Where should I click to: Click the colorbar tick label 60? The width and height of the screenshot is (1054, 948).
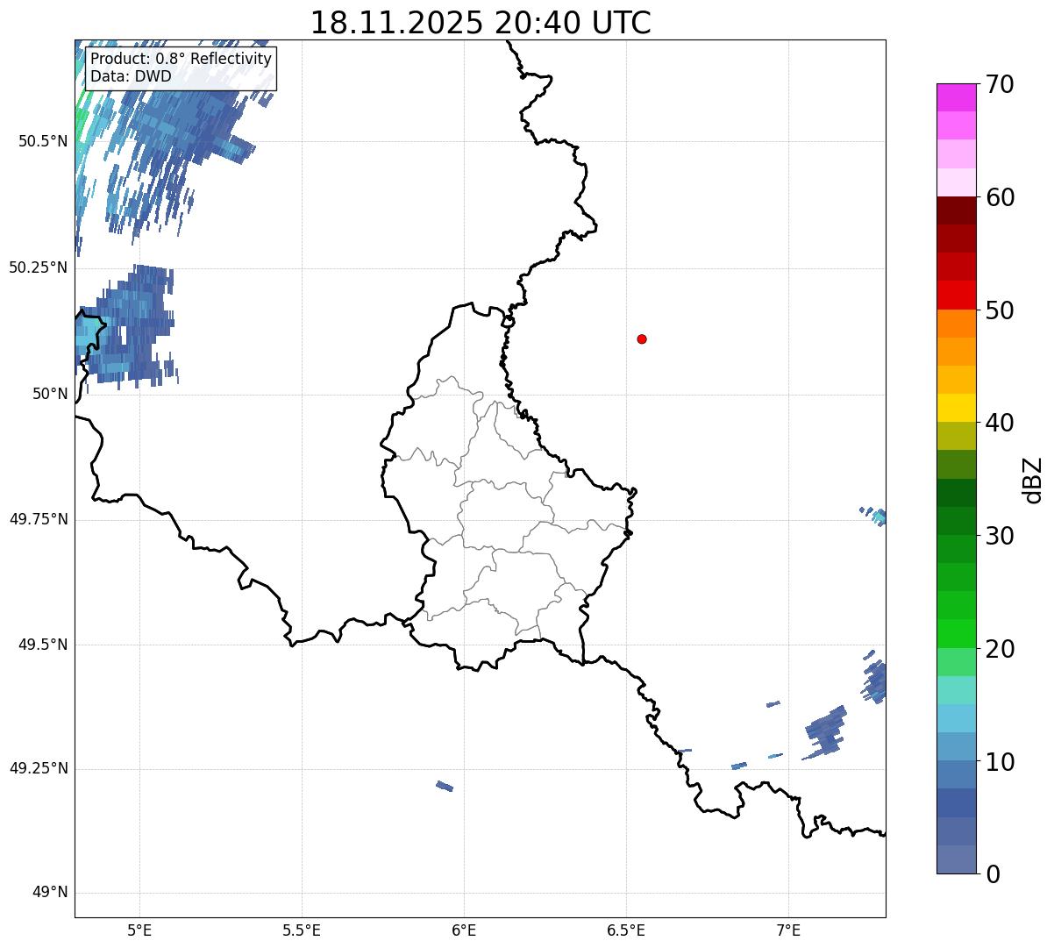pyautogui.click(x=1000, y=197)
